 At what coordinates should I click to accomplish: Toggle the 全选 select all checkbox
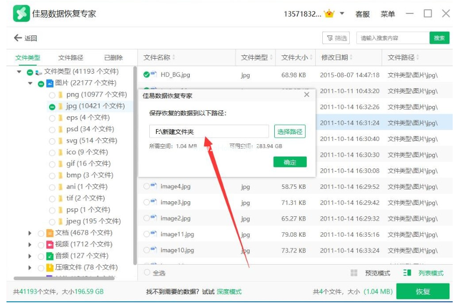click(147, 273)
